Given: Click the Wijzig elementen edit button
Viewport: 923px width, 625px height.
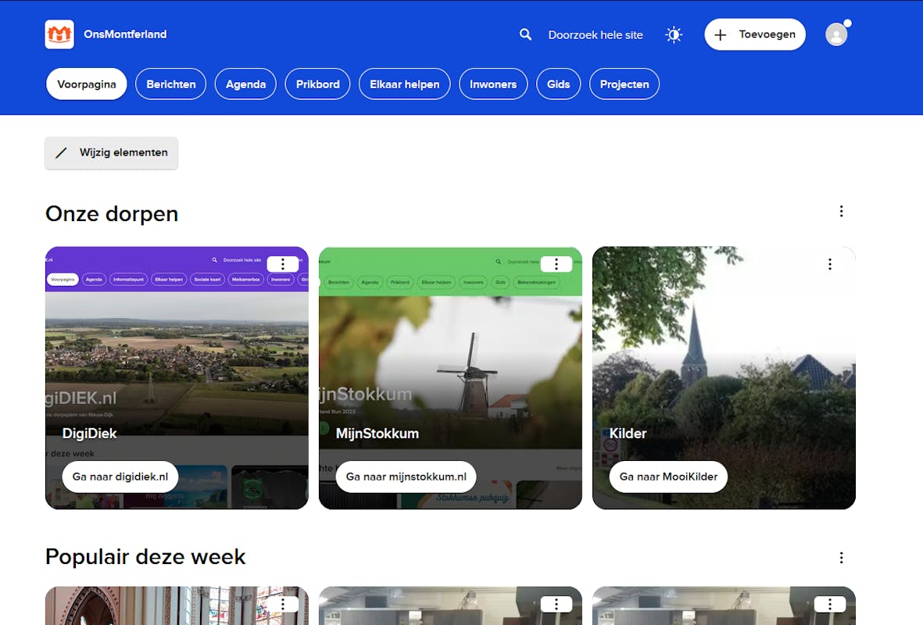Looking at the screenshot, I should click(112, 153).
